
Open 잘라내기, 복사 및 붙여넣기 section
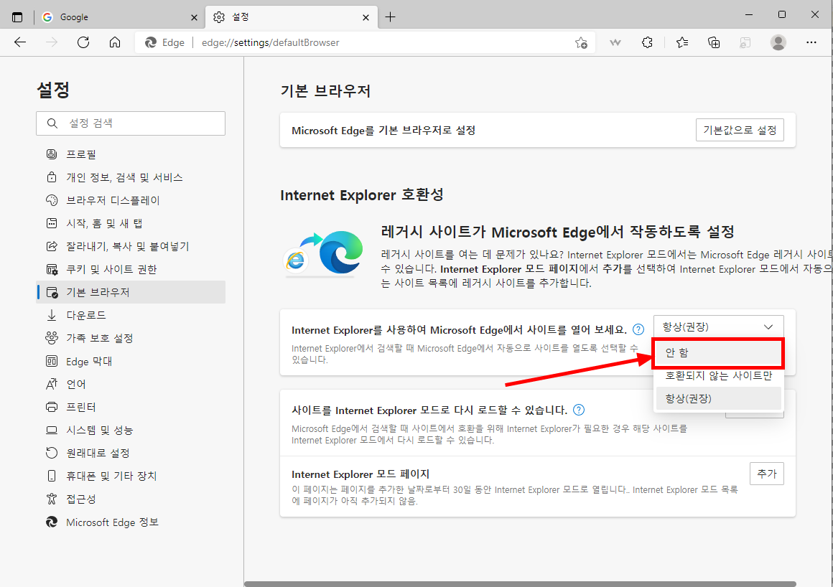pyautogui.click(x=131, y=246)
